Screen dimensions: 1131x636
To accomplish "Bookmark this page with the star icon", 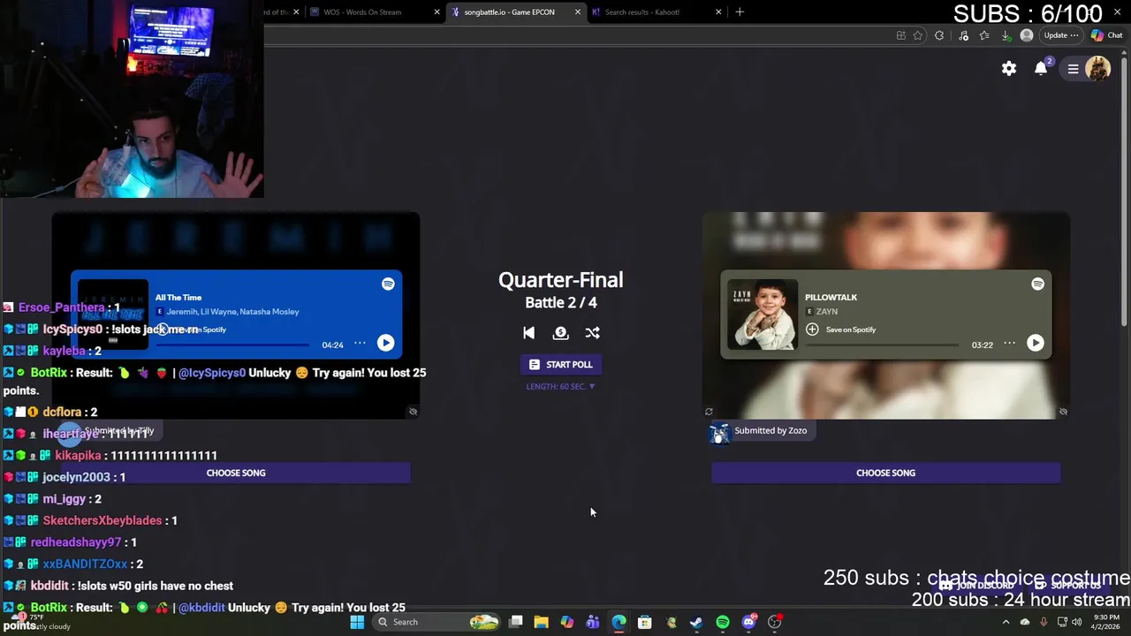I will point(918,35).
